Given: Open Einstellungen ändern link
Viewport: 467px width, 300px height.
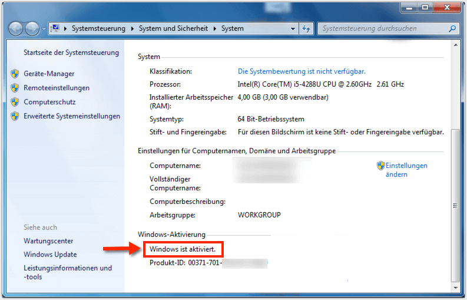Looking at the screenshot, I should [x=406, y=170].
